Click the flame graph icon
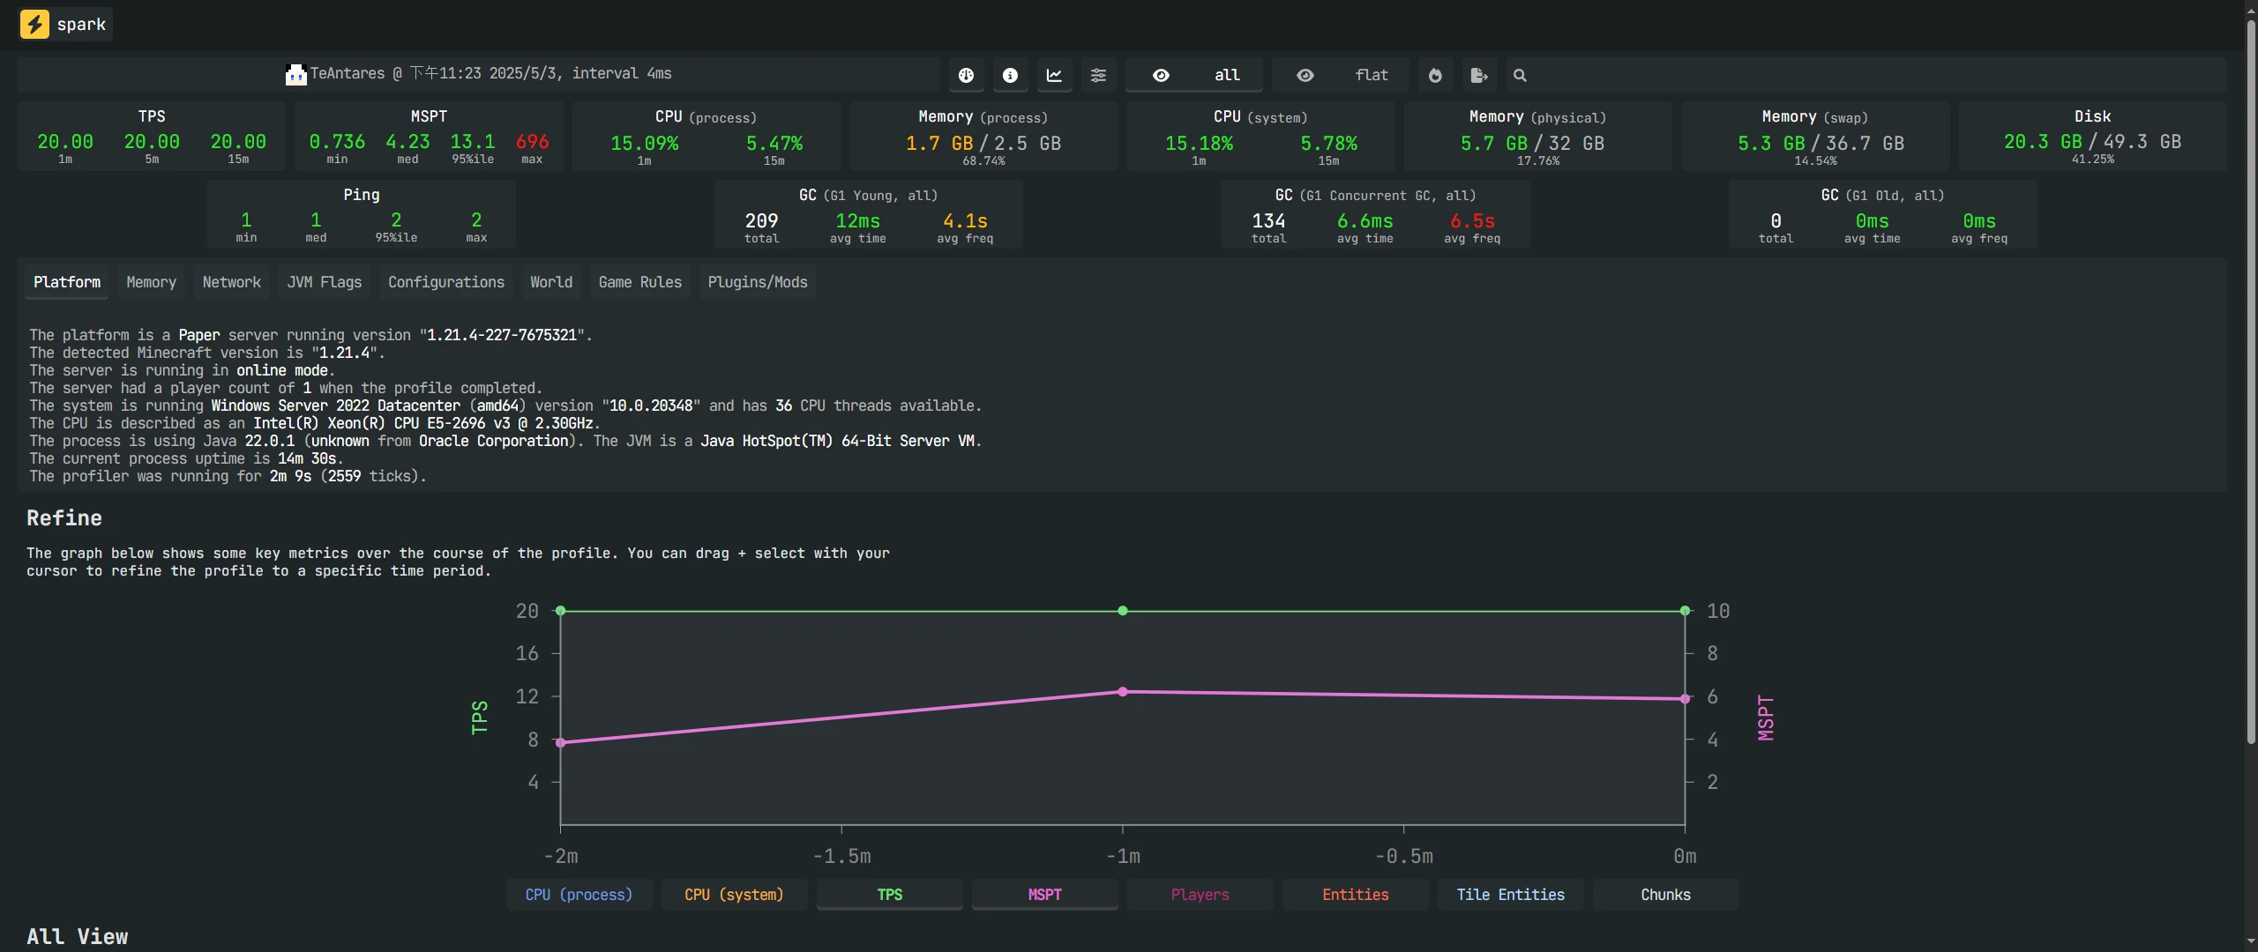 (x=1435, y=76)
